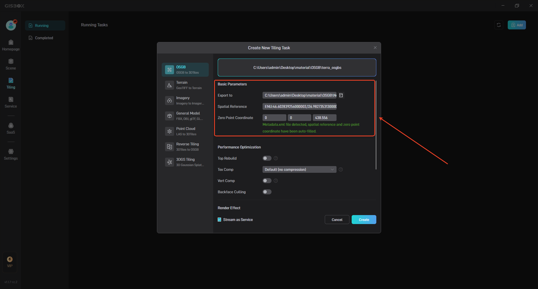Click the Terrain mountain icon
This screenshot has height=289, width=538.
[170, 85]
